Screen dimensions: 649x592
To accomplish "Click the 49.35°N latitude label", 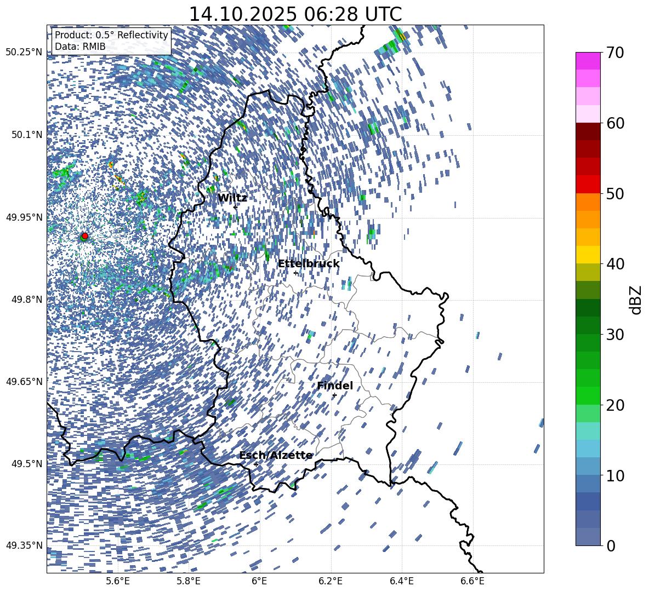I will point(24,545).
